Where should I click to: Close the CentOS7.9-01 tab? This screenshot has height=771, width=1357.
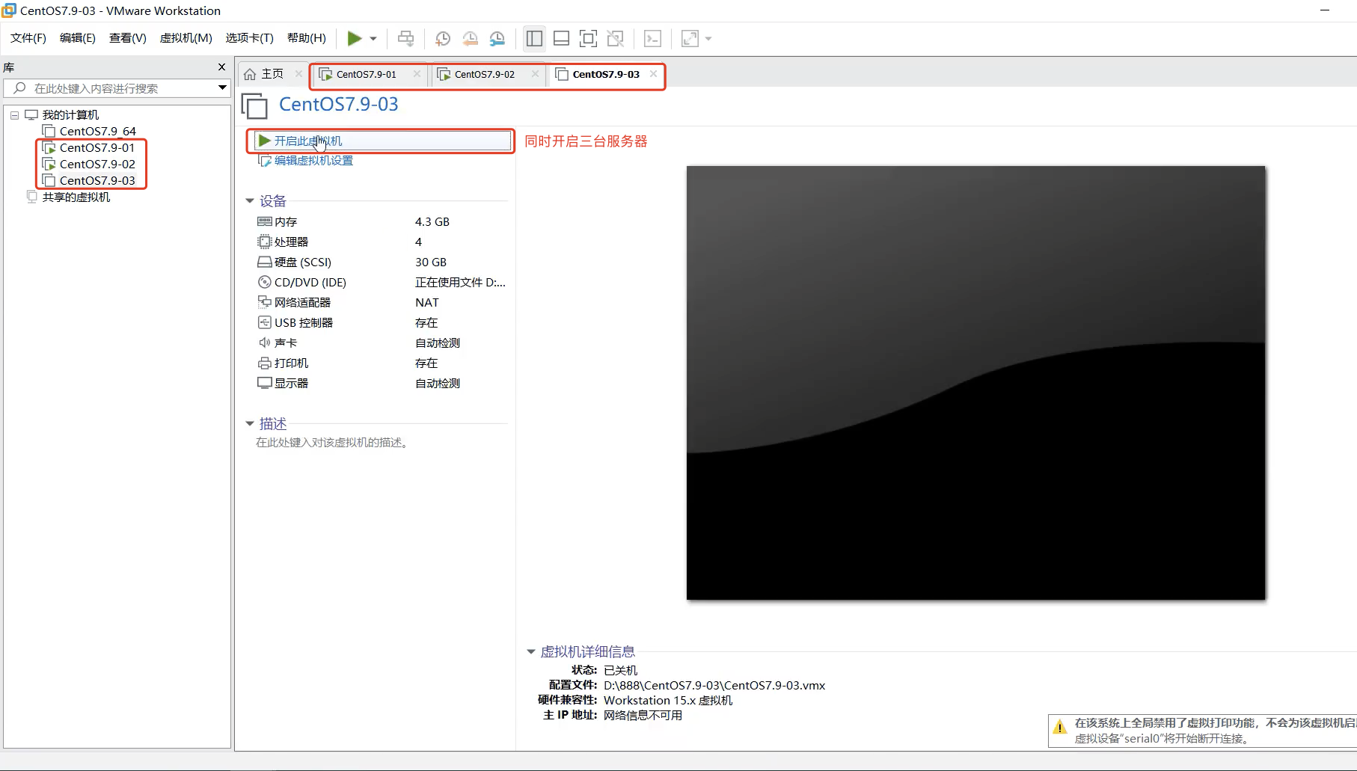[417, 73]
